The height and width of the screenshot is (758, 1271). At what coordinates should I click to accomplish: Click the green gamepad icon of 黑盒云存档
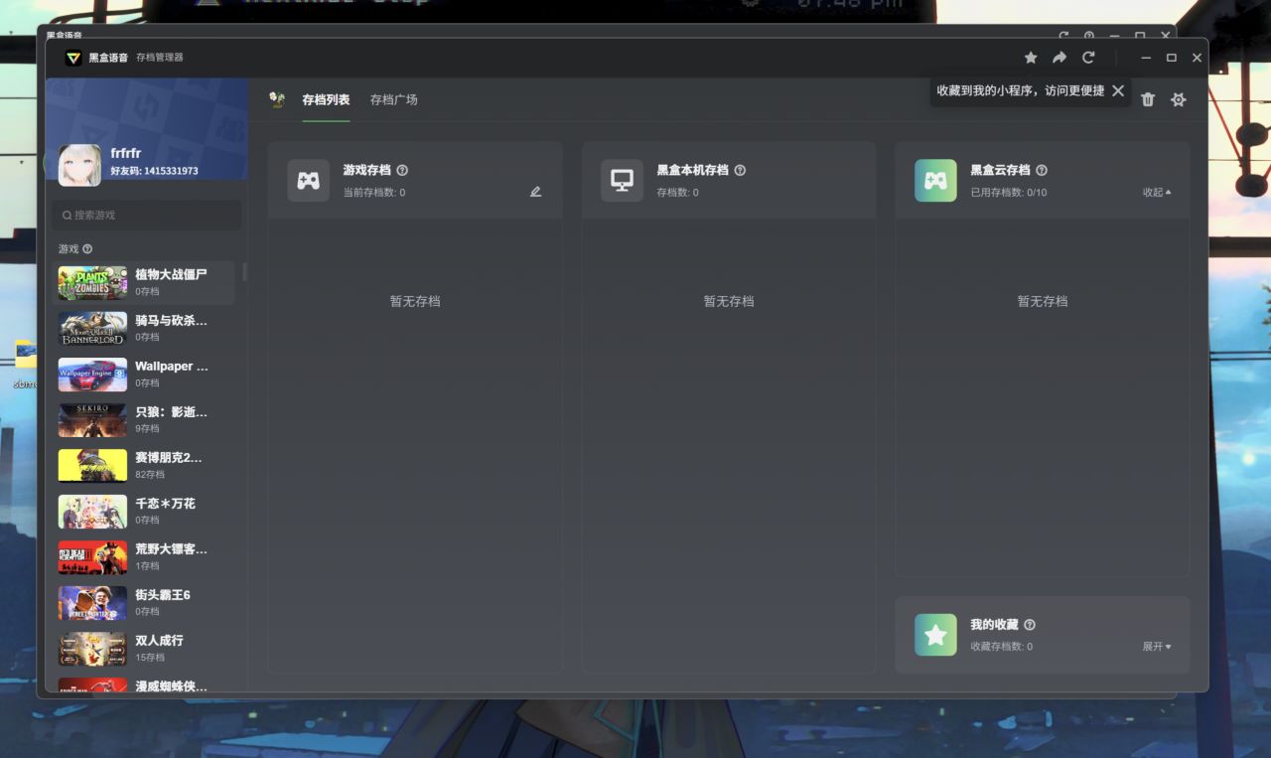click(x=935, y=181)
